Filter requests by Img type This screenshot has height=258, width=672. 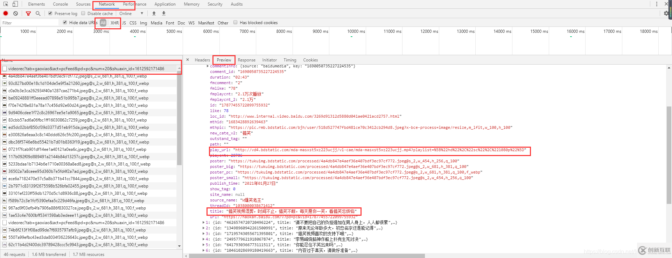(x=143, y=23)
